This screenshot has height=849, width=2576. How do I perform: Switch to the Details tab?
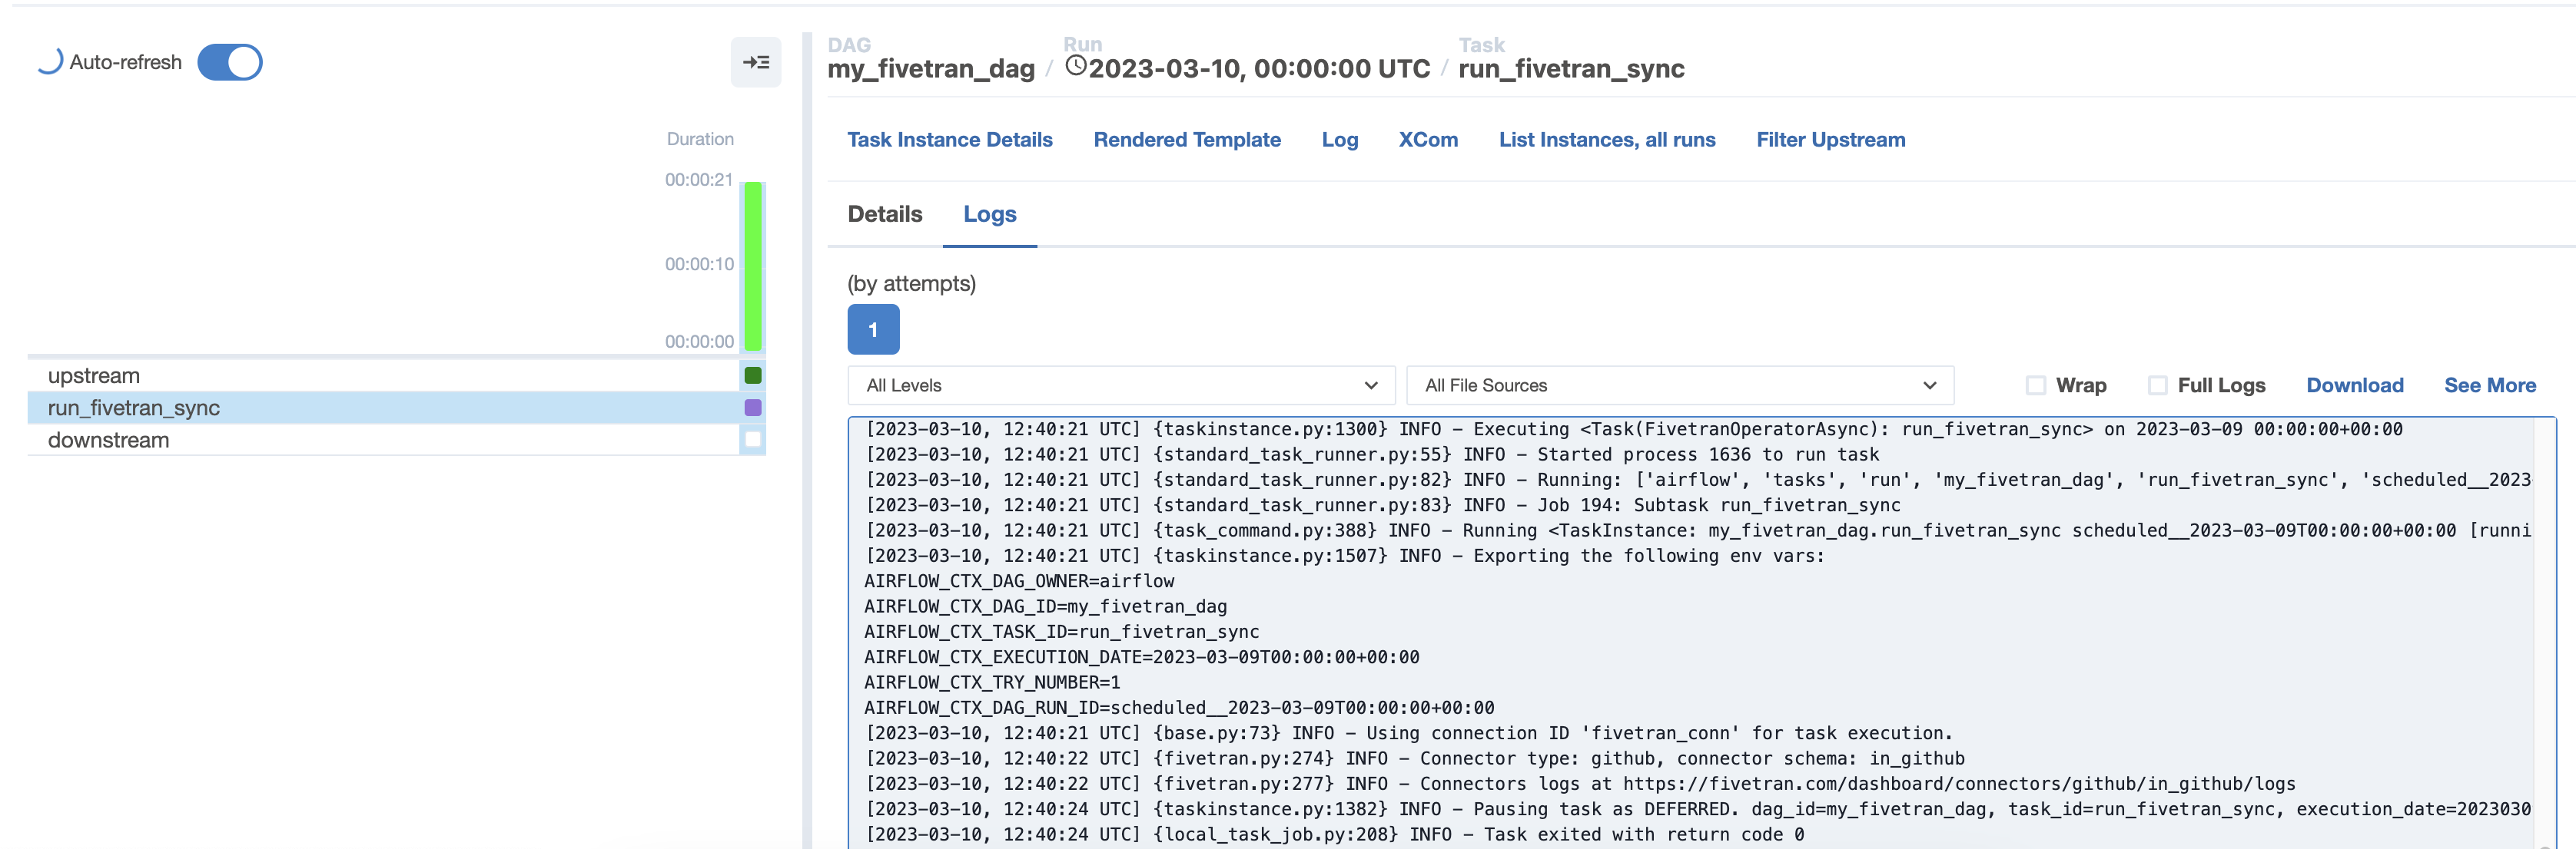click(x=884, y=213)
